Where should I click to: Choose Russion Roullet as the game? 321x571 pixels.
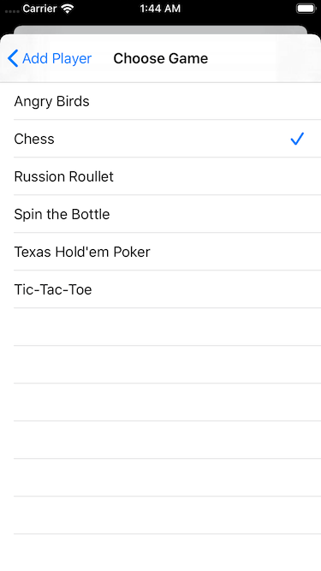[x=161, y=176]
